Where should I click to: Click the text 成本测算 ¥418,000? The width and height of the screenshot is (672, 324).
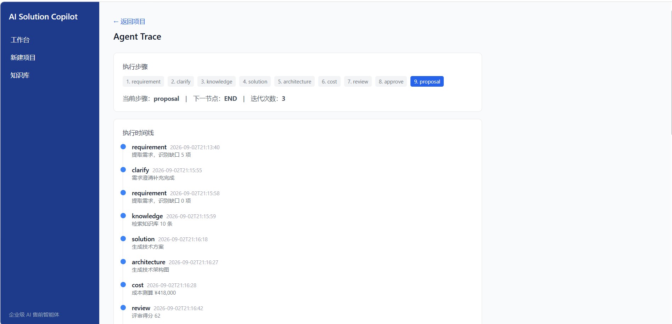154,293
